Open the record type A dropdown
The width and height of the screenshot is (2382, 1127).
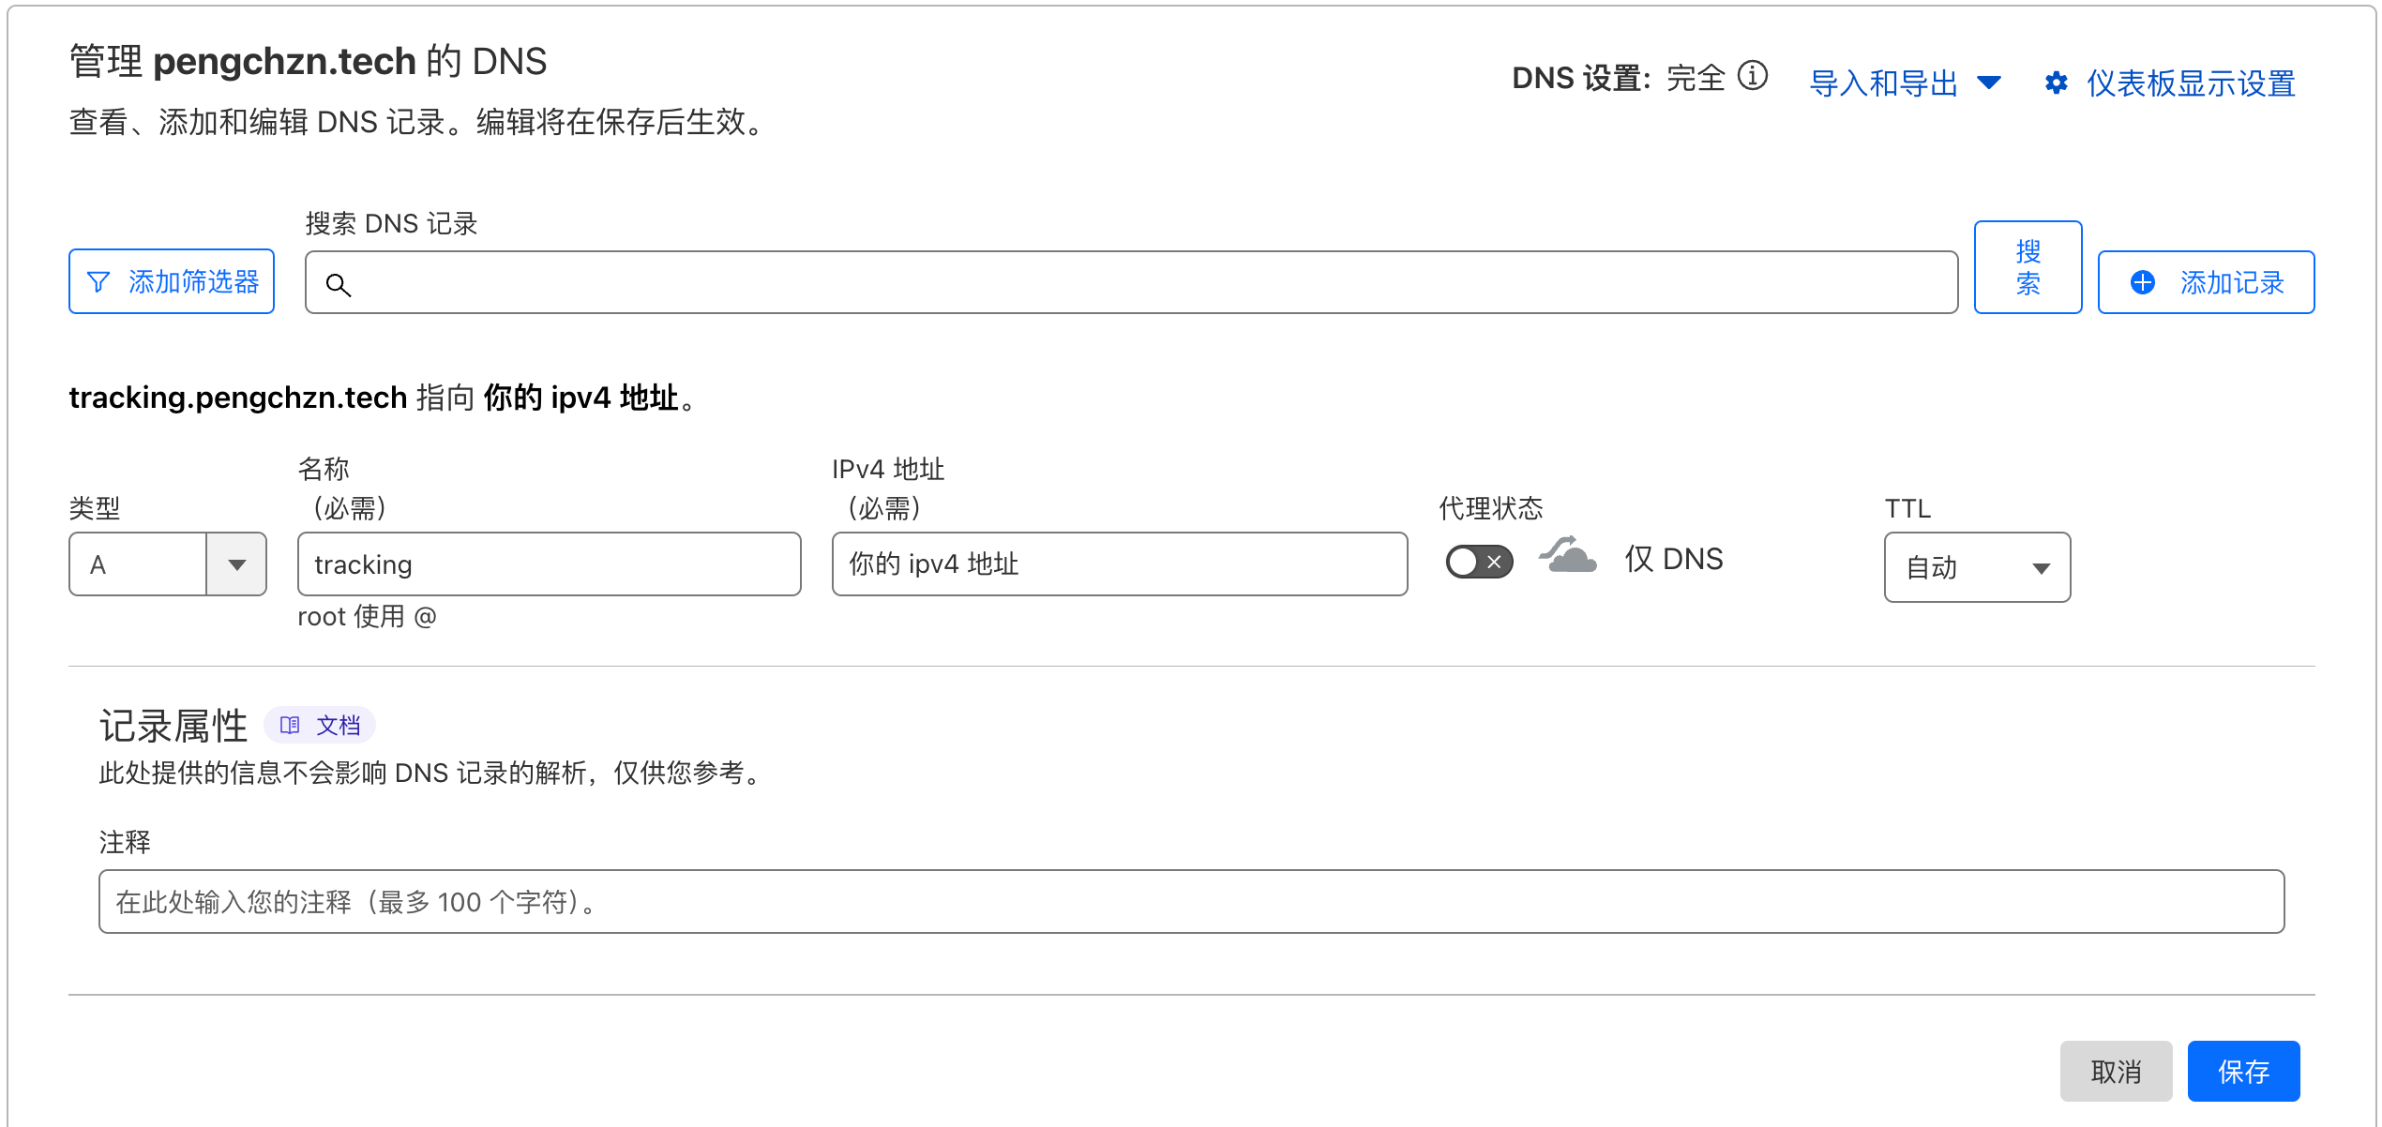coord(236,564)
